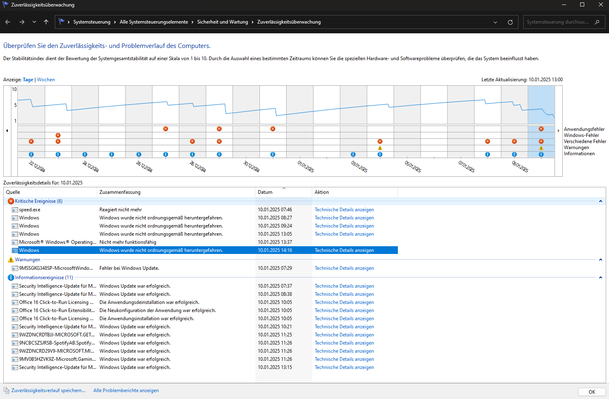Open Alle Problemberichte anzeigen
Screen dimensions: 609x399
coord(126,390)
